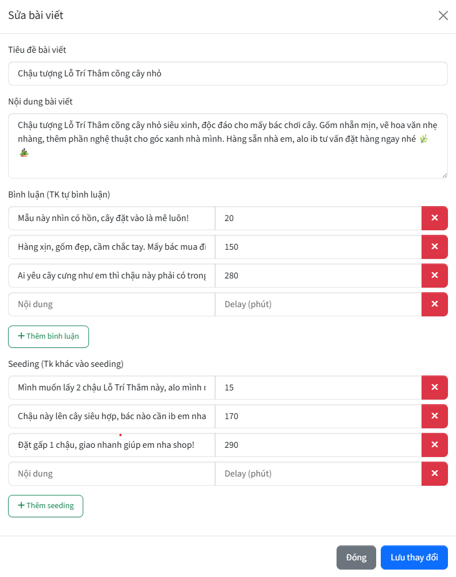Edit the seeding 'Đặt gấp 1 chậu' text
The height and width of the screenshot is (577, 456).
pos(111,444)
